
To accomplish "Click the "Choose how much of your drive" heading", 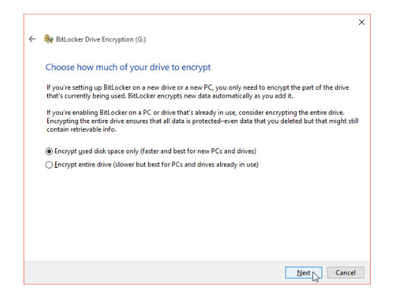I will 128,68.
